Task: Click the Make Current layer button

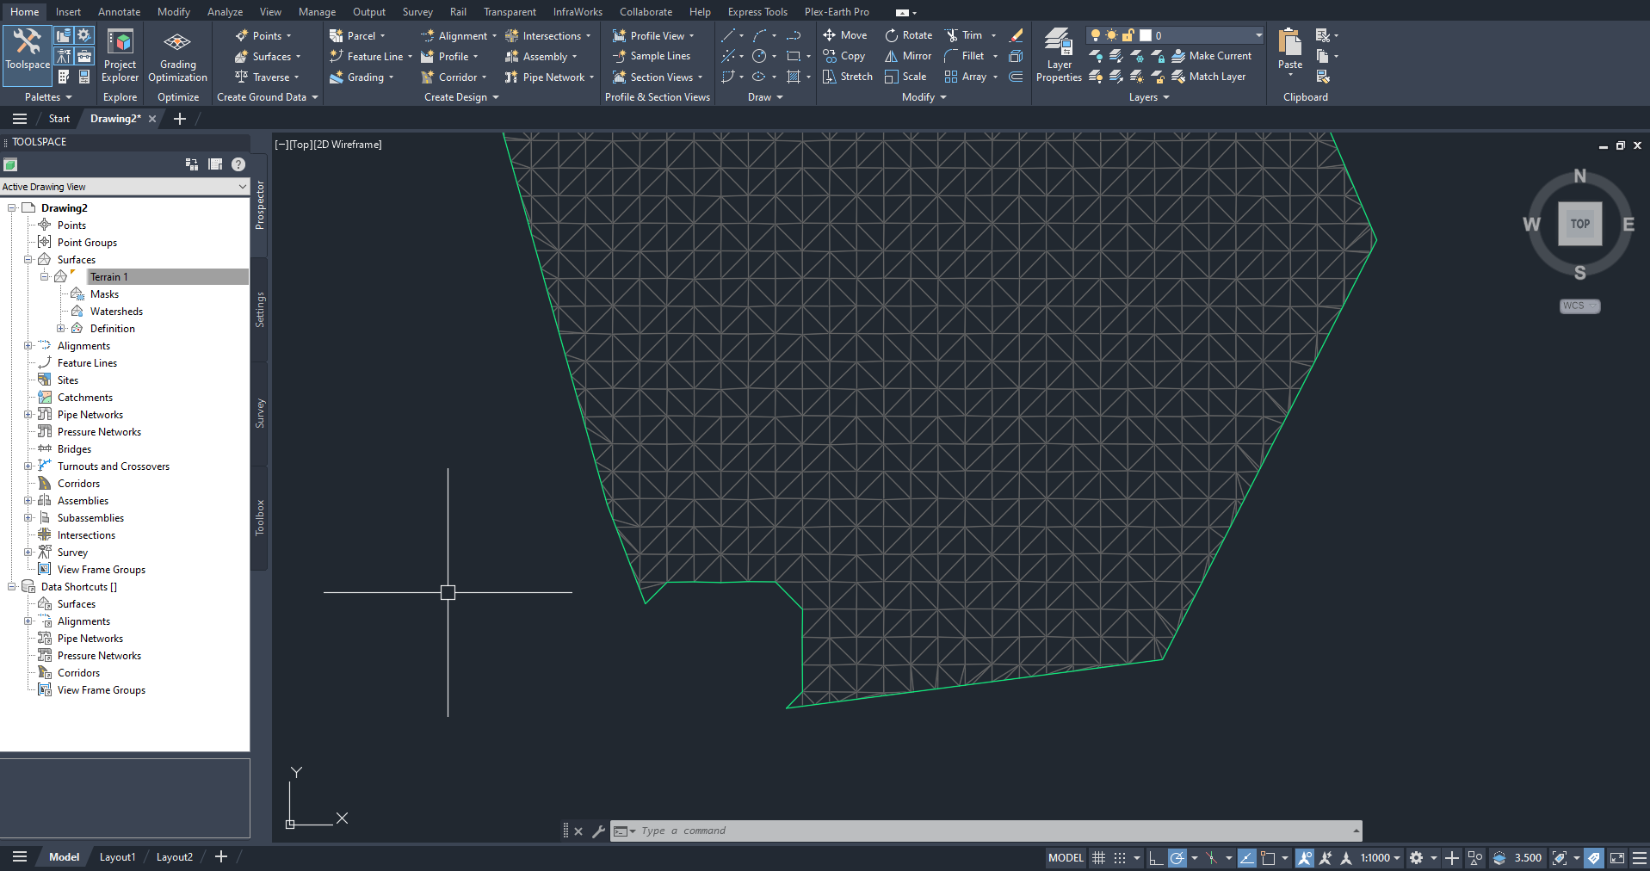Action: [1211, 56]
